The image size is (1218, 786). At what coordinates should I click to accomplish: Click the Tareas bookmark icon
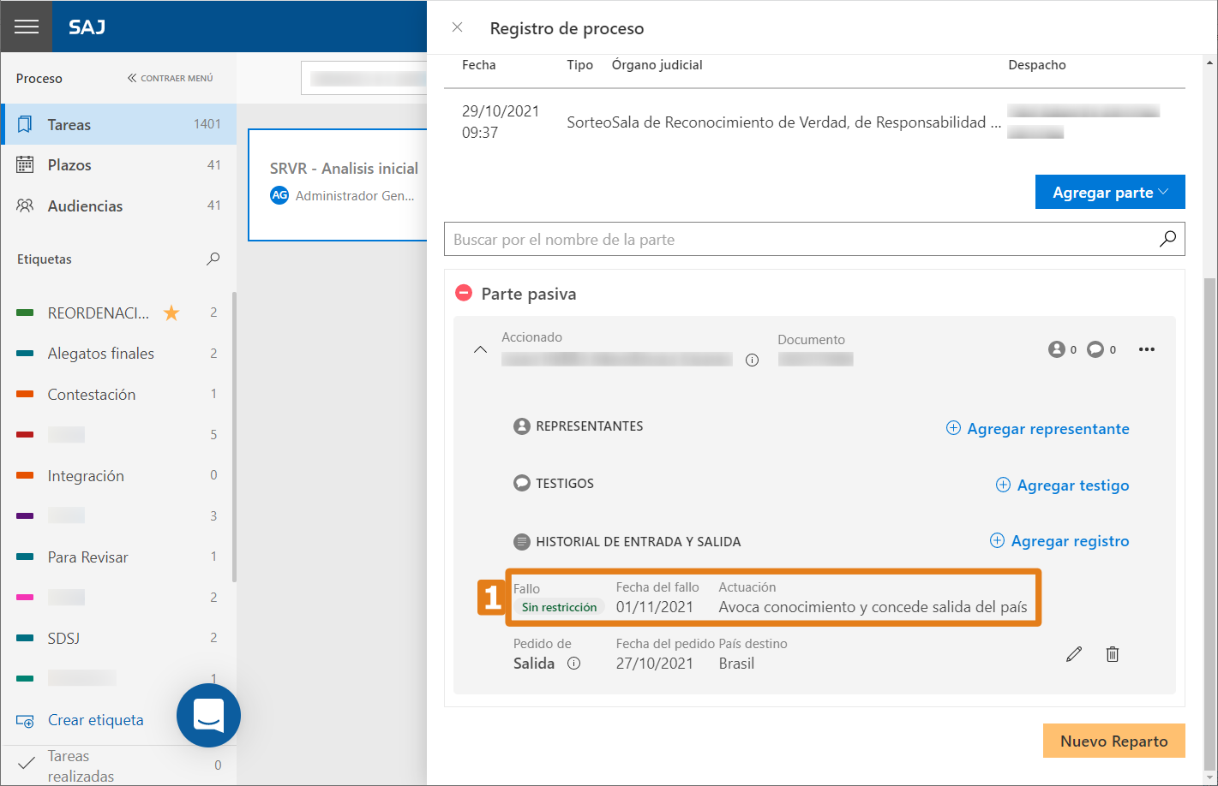[25, 124]
